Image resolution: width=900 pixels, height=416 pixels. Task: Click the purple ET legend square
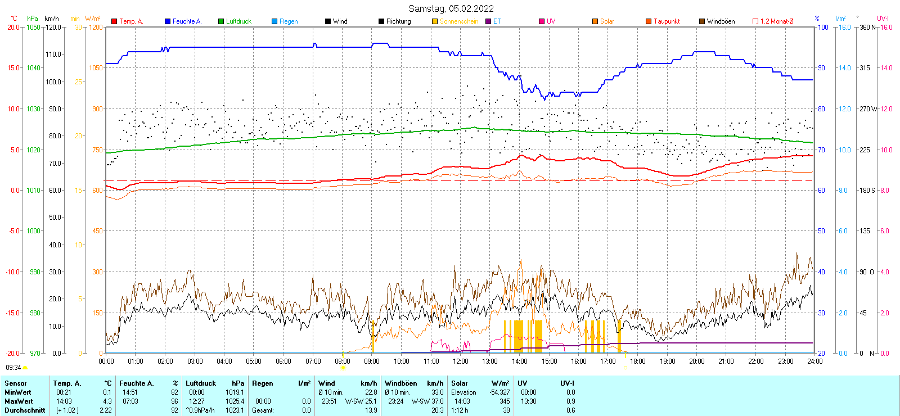pyautogui.click(x=488, y=21)
